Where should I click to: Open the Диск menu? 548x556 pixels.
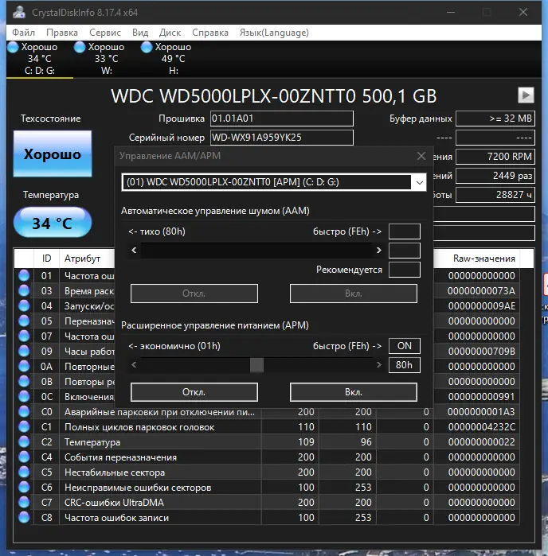pos(170,33)
